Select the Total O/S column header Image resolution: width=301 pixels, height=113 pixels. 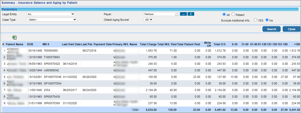pos(219,44)
